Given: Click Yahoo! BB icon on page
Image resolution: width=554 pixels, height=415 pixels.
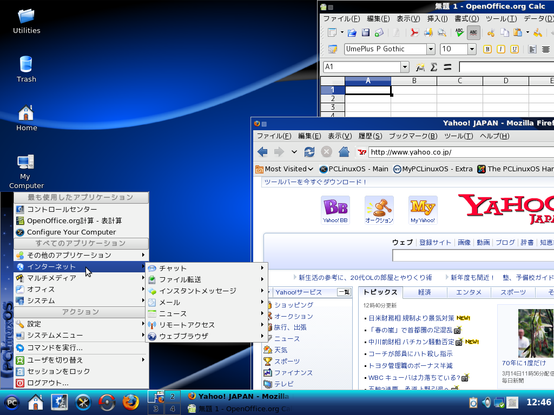Looking at the screenshot, I should pyautogui.click(x=335, y=210).
